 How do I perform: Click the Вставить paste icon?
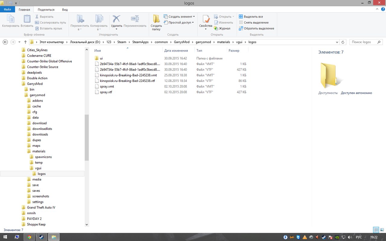click(x=27, y=19)
